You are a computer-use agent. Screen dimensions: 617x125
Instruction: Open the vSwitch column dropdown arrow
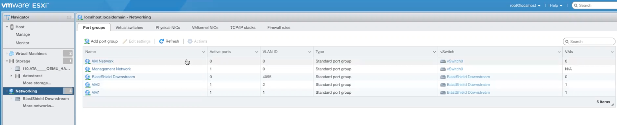click(x=559, y=52)
